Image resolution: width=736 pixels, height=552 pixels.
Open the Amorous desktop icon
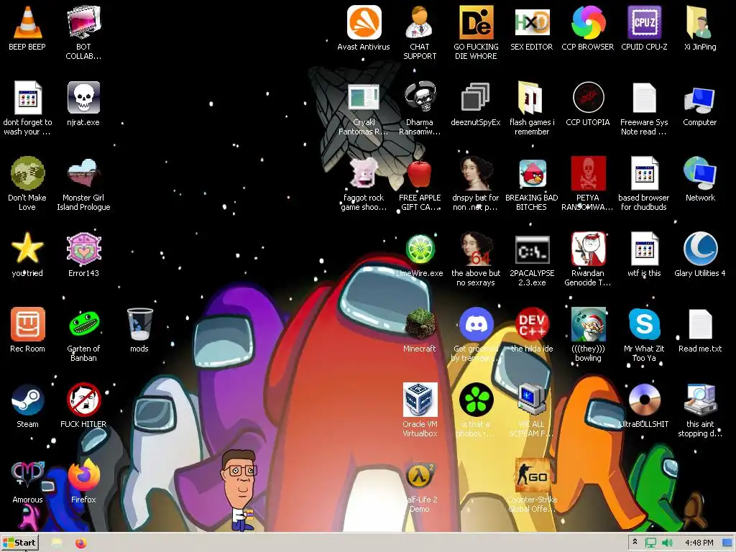(27, 474)
